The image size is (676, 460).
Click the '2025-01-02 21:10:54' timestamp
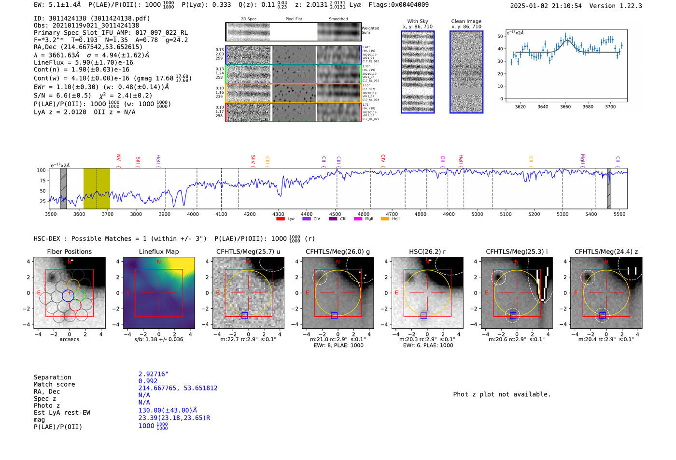(546, 6)
